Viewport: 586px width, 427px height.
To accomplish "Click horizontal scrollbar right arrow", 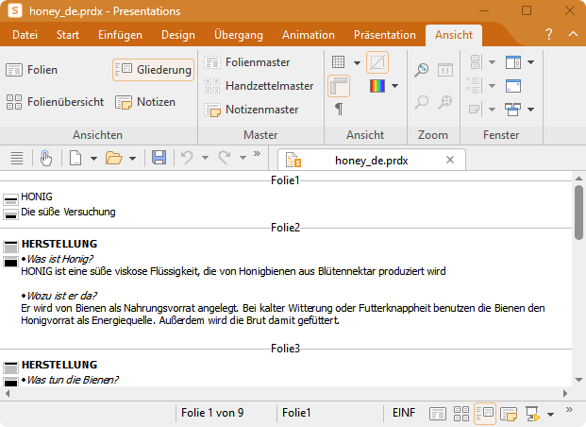I will pos(565,393).
